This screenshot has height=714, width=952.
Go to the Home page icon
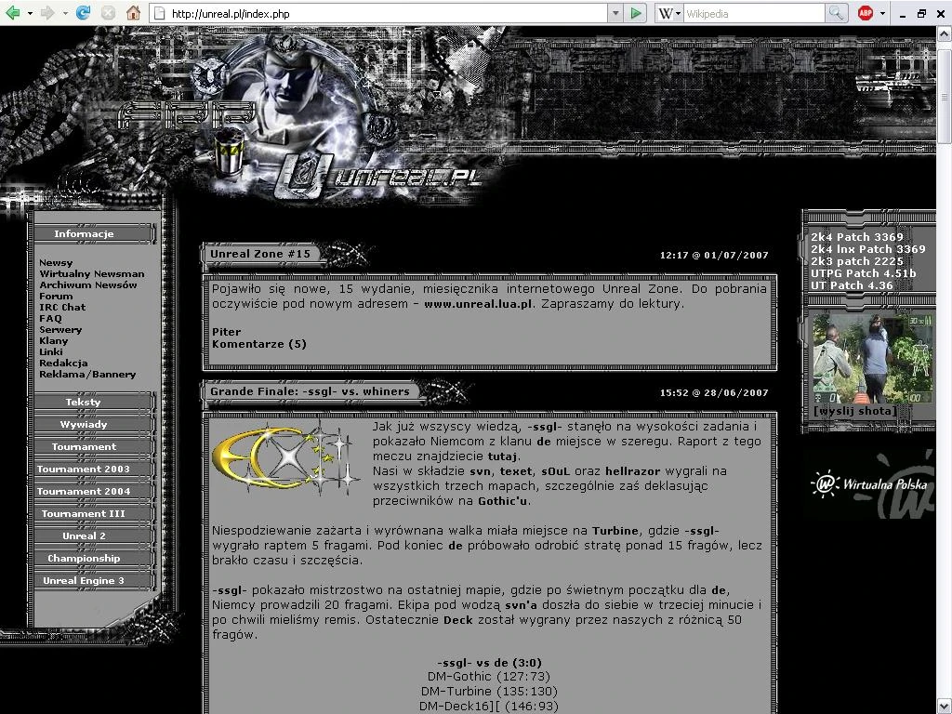[x=134, y=13]
